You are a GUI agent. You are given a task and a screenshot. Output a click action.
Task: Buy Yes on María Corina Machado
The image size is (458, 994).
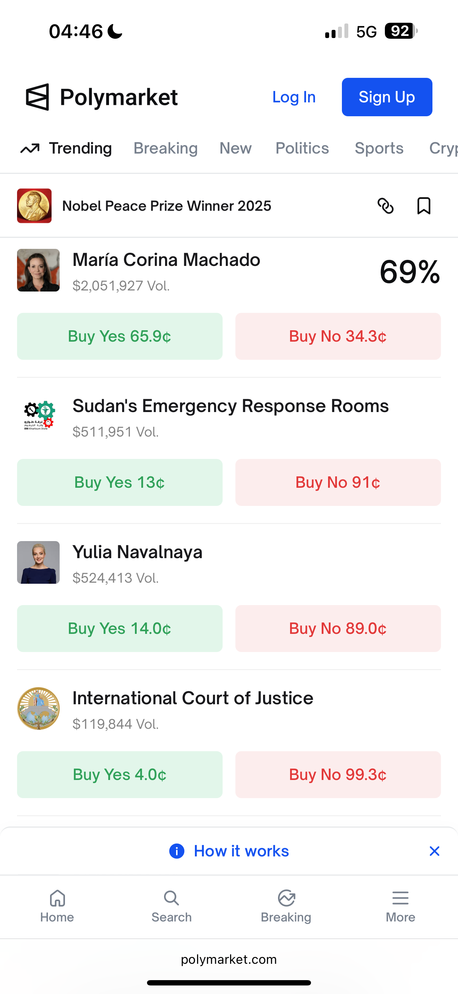(120, 336)
